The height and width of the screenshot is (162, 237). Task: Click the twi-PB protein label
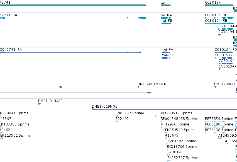pyautogui.click(x=167, y=55)
